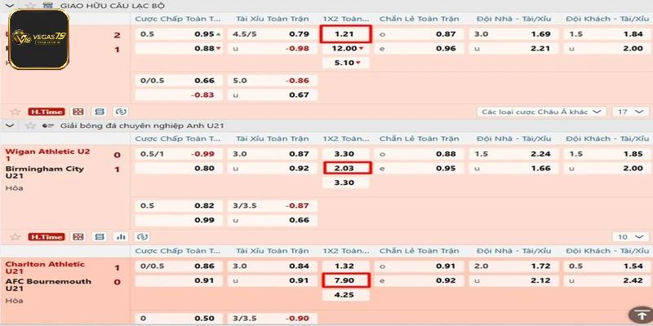The image size is (653, 326).
Task: Select 1X2 odds 2.03 for Birmingham City U21
Action: (x=345, y=169)
